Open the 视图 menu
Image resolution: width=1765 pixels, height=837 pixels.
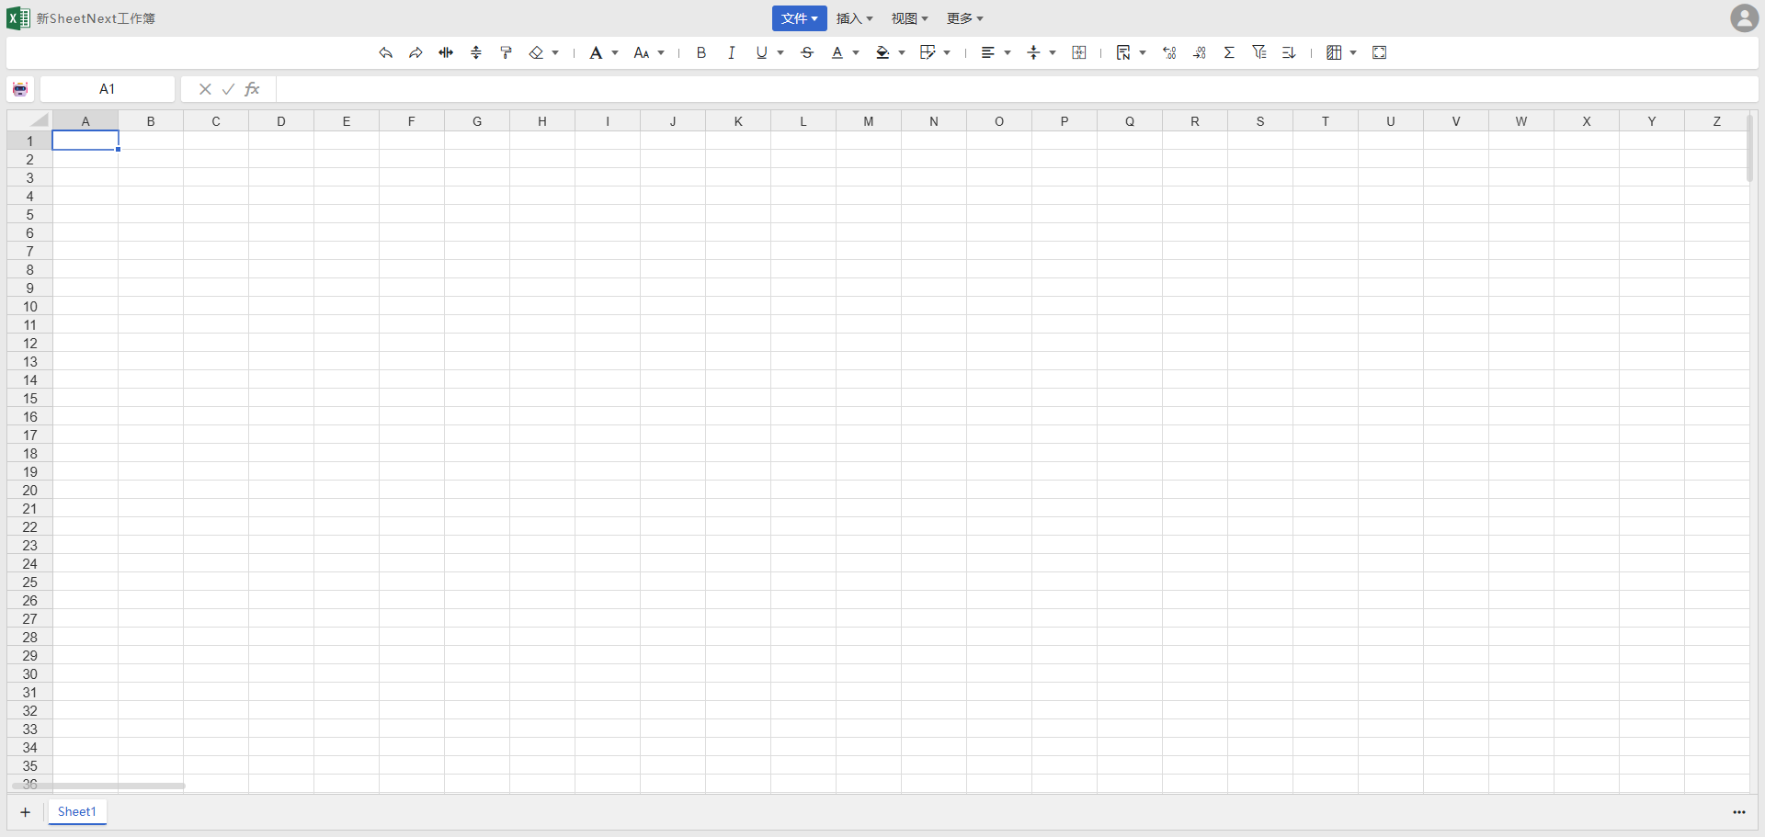(x=909, y=18)
